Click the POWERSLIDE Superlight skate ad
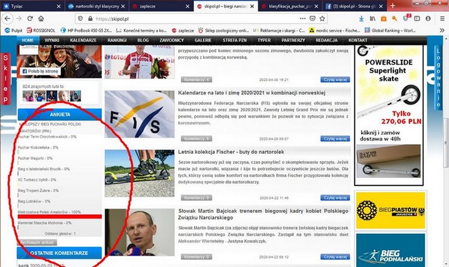The image size is (449, 267). [x=389, y=114]
